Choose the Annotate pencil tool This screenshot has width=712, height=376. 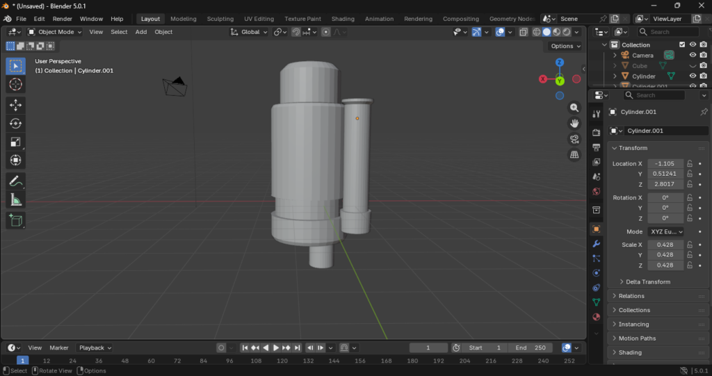(15, 181)
